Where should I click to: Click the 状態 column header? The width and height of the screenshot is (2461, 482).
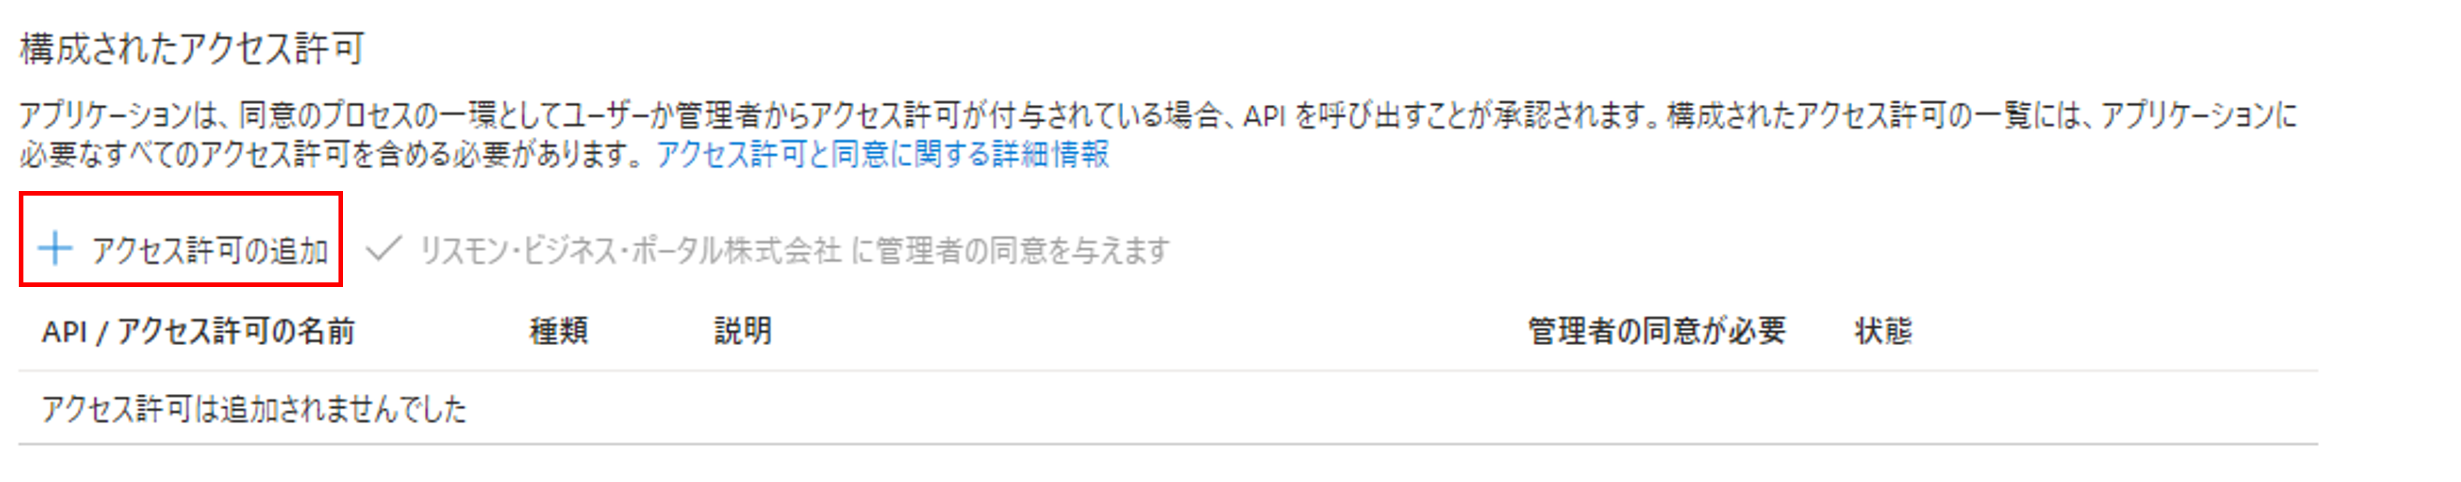tap(1883, 330)
